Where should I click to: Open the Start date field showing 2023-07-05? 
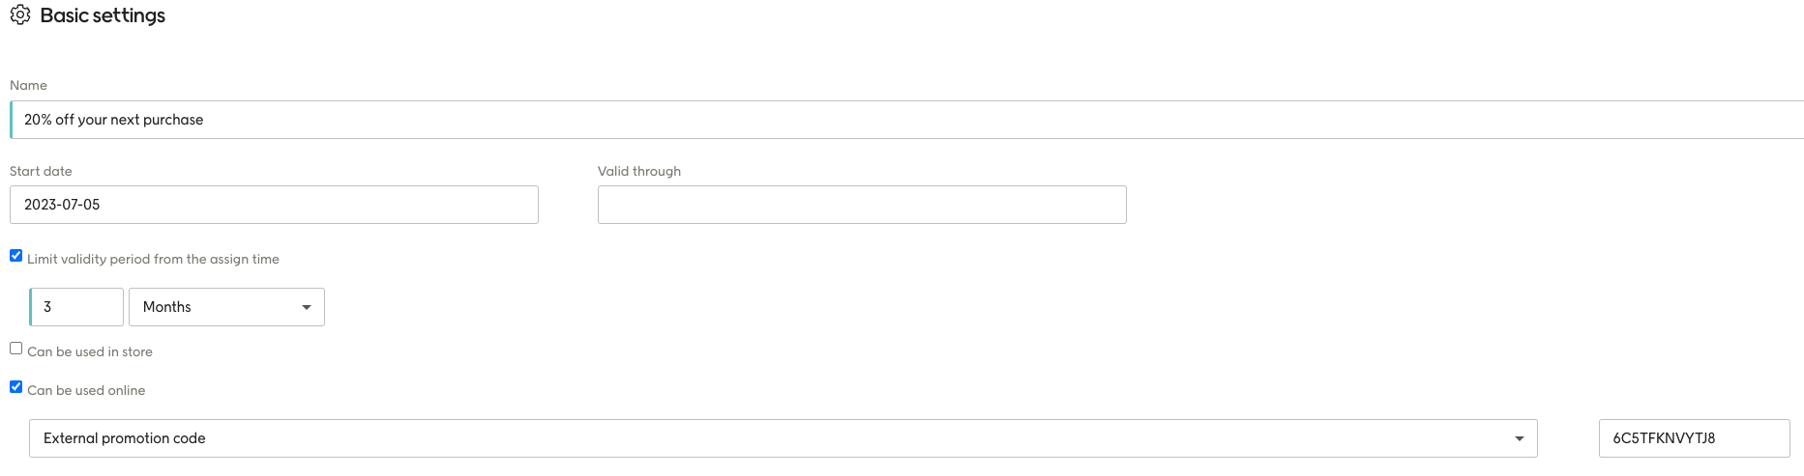click(274, 205)
